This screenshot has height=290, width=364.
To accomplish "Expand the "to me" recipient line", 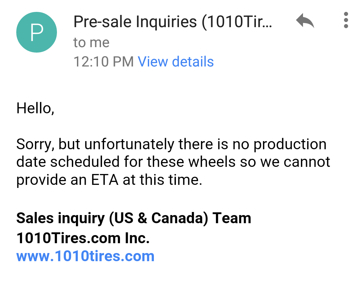I will (91, 42).
